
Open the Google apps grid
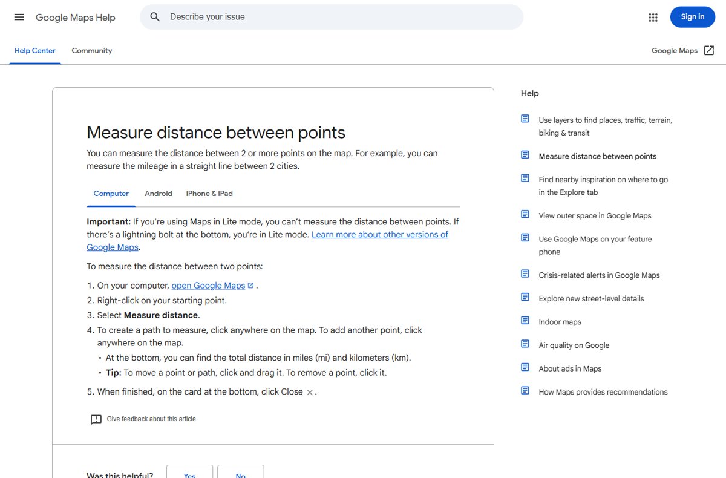tap(653, 17)
